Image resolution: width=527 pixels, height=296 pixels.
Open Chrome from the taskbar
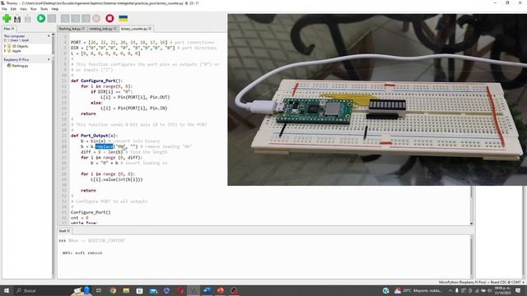click(113, 290)
